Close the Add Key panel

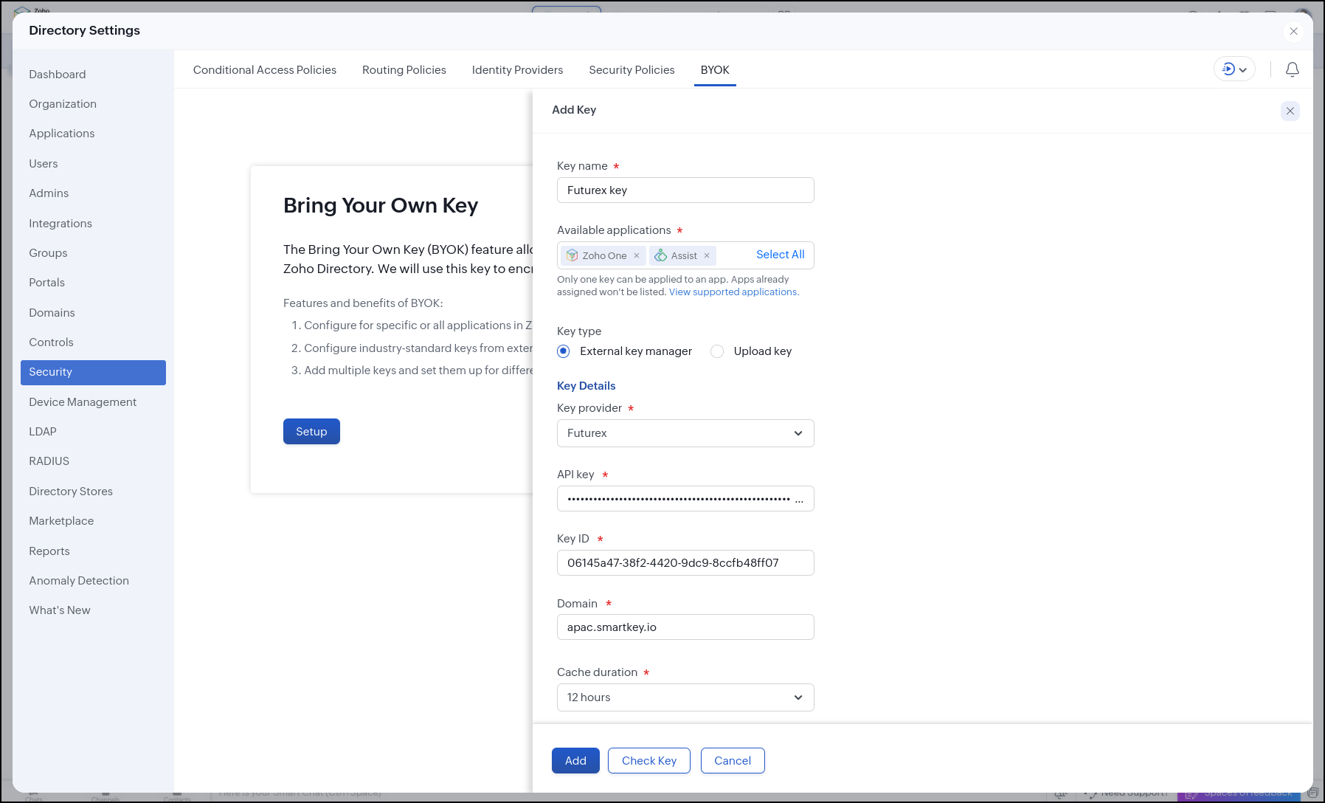tap(1290, 111)
